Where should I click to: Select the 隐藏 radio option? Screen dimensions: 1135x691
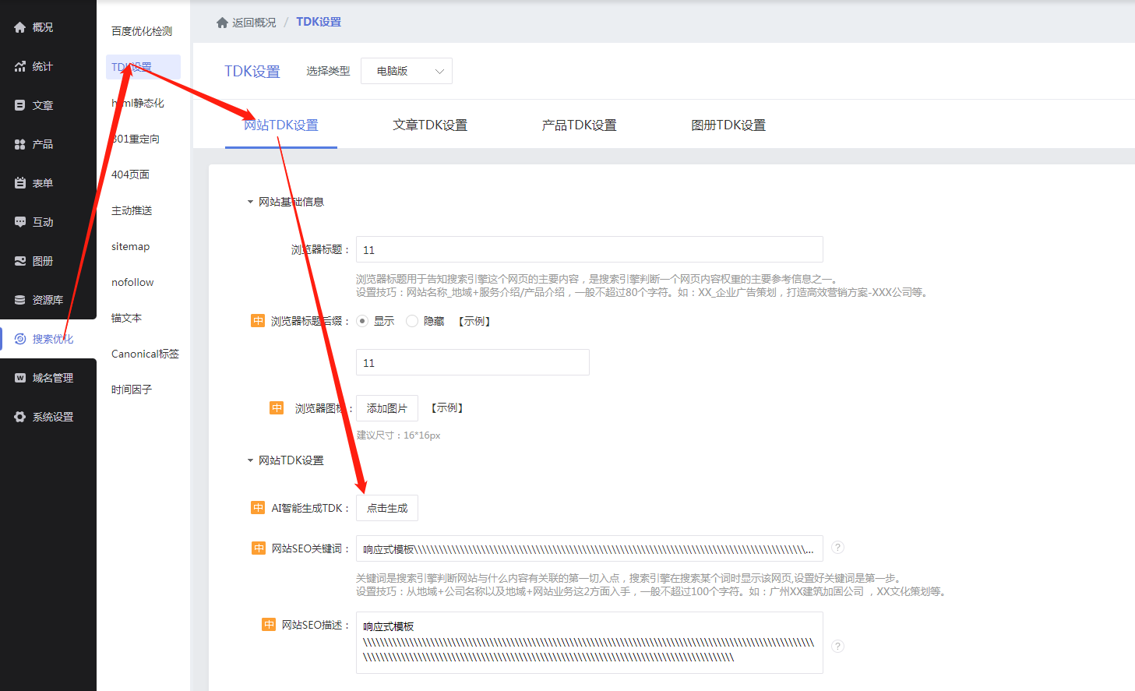coord(412,321)
